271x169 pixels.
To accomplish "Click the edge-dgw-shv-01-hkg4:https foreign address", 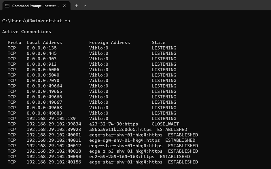I will click(124, 140).
